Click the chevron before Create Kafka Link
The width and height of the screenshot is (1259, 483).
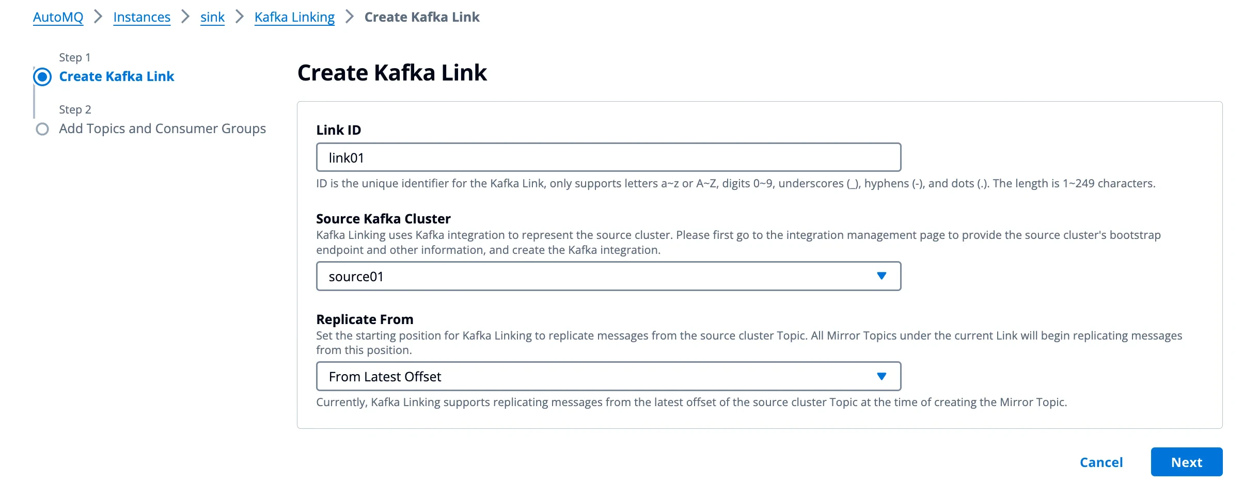pos(349,17)
